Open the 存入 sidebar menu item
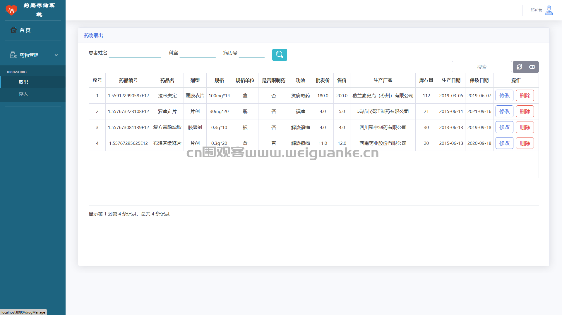Screen dimensions: 562x315 click(x=23, y=94)
